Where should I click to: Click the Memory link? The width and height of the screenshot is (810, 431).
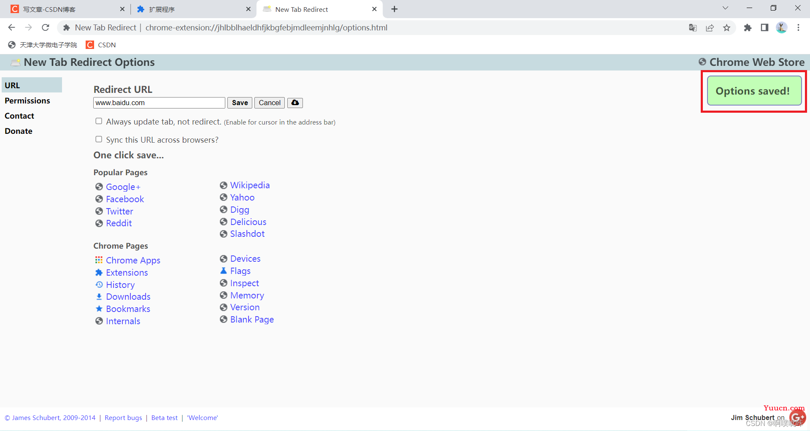pyautogui.click(x=247, y=295)
